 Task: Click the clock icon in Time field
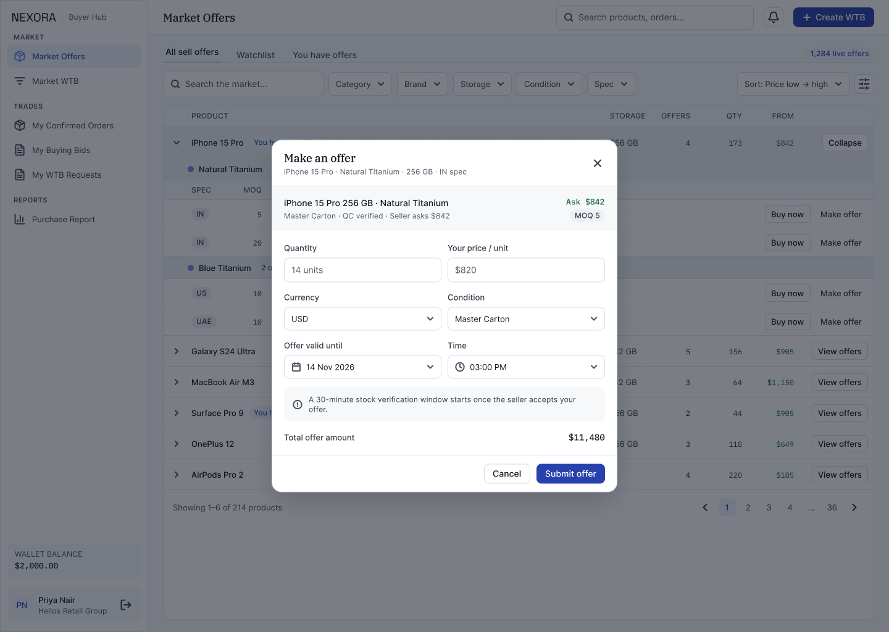click(x=460, y=367)
